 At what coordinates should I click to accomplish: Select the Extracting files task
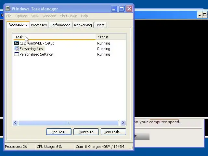(x=31, y=49)
